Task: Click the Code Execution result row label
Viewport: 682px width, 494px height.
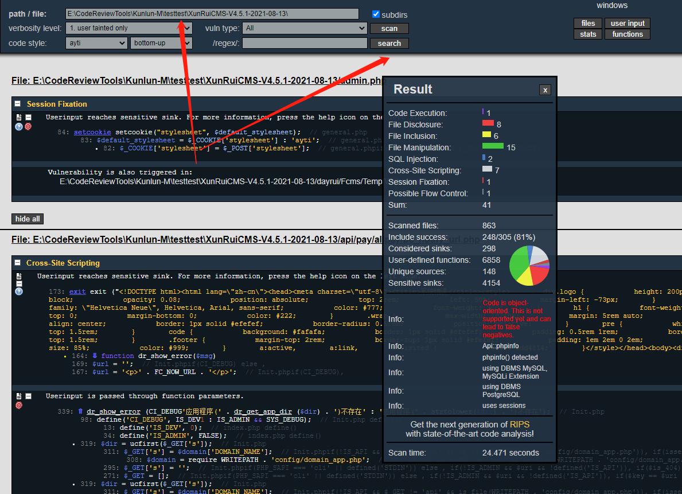Action: pos(418,113)
